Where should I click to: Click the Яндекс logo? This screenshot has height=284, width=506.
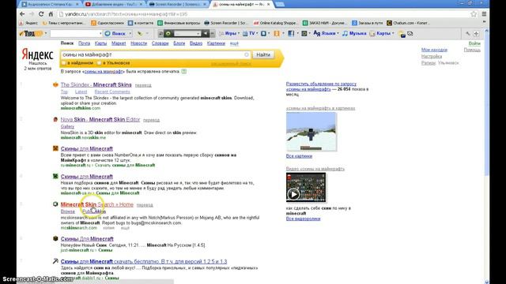click(x=37, y=54)
